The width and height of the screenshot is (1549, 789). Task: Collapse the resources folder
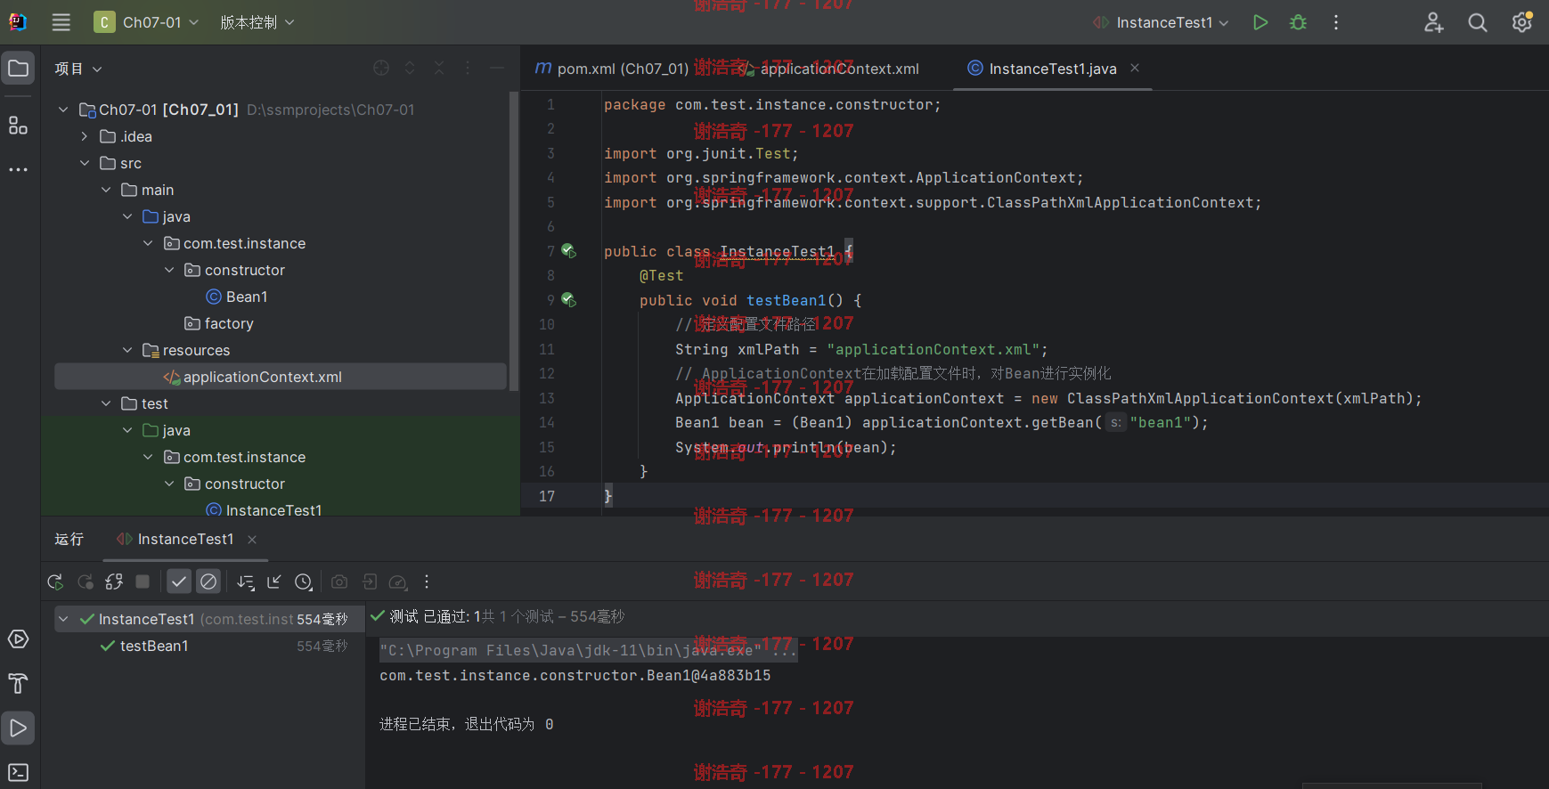[x=127, y=350]
